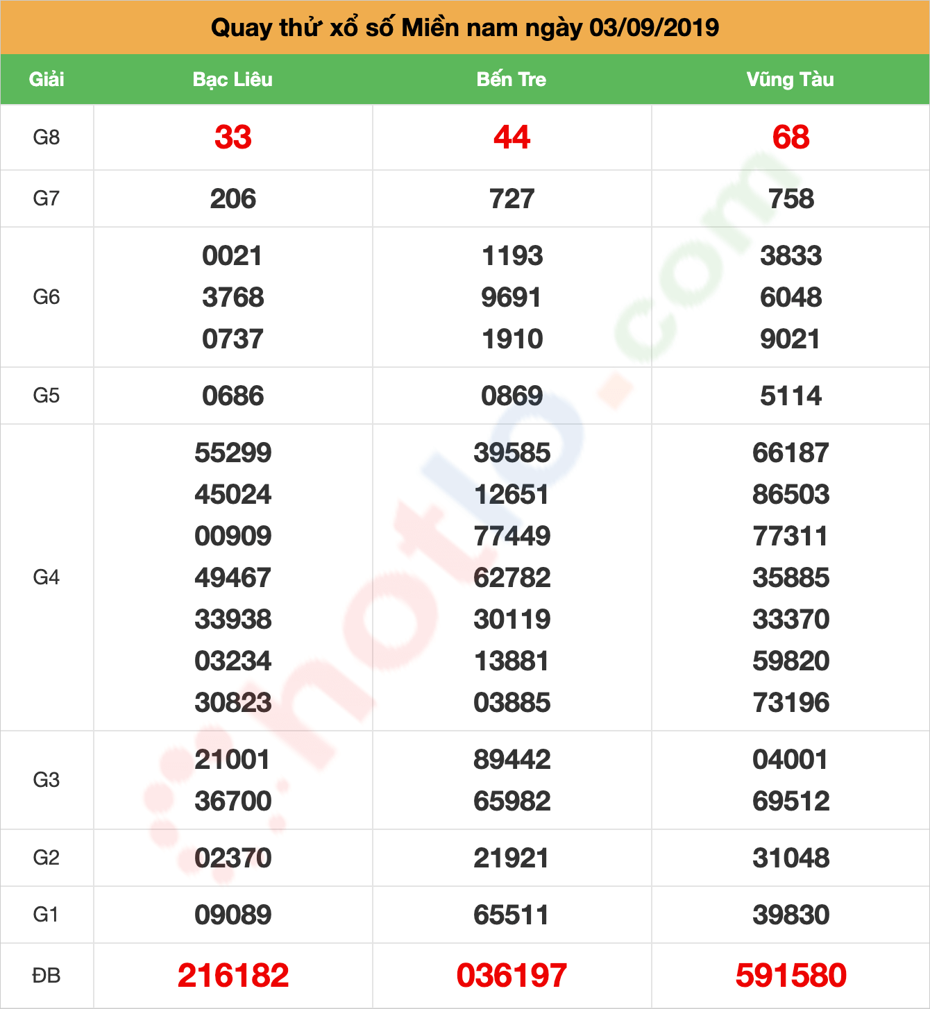Select G6 value 1910
930x1009 pixels.
tap(512, 339)
